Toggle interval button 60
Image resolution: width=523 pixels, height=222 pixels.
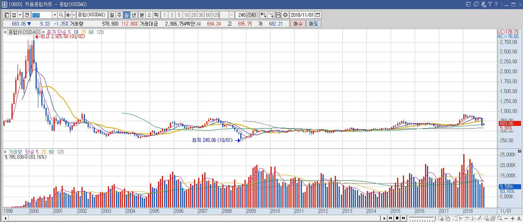[x=208, y=15]
